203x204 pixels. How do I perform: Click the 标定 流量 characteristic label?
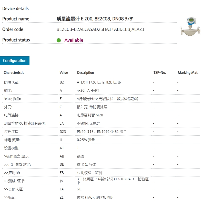point(12,140)
